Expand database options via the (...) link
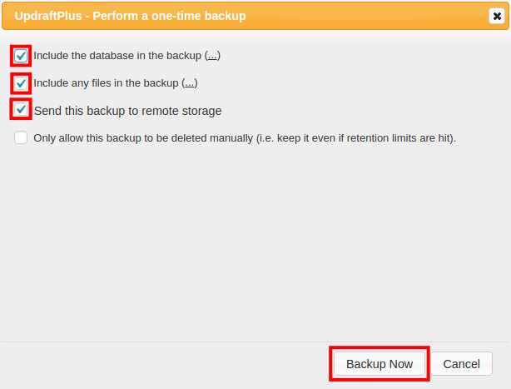 click(x=212, y=56)
